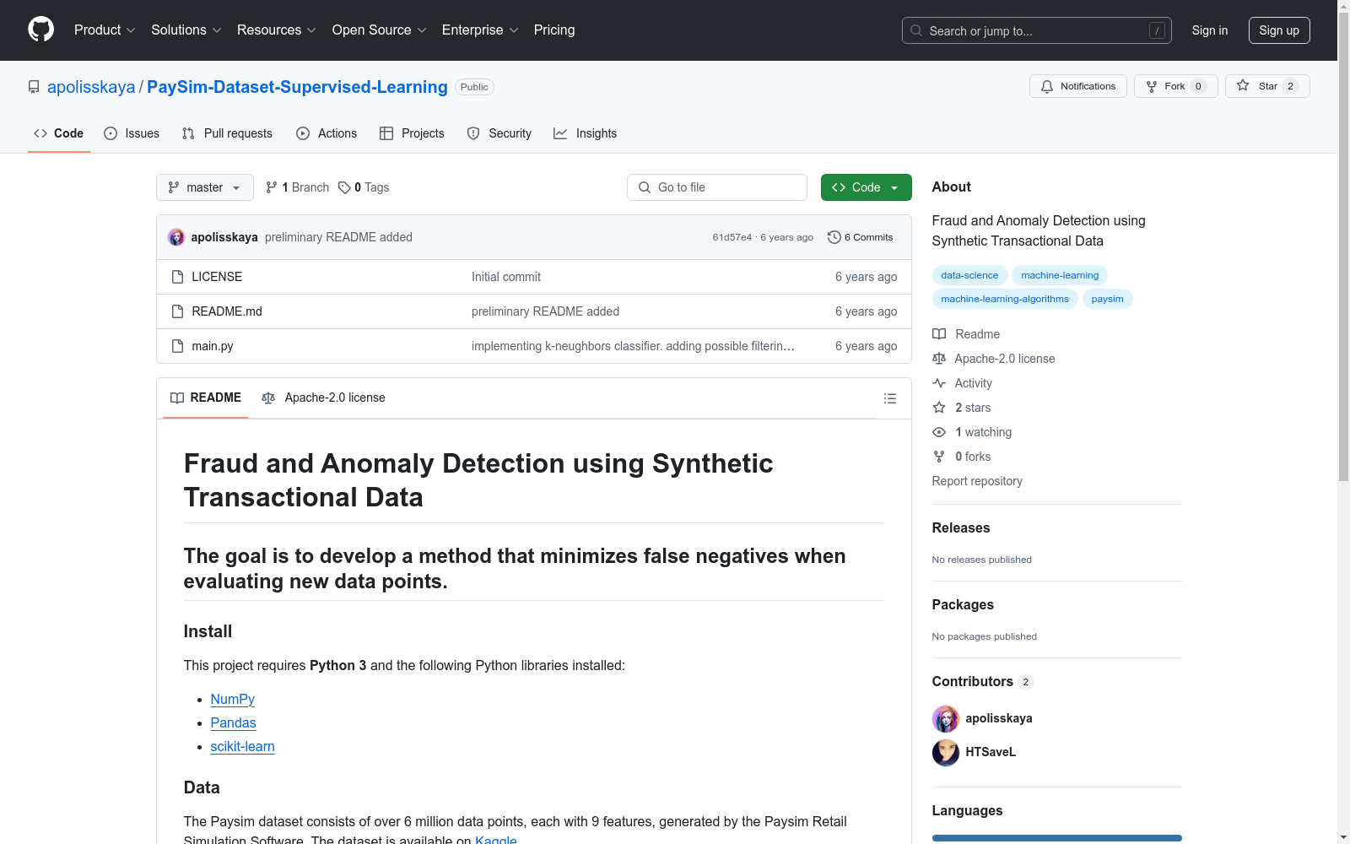Open the 'Initial commit' message link
Image resolution: width=1350 pixels, height=844 pixels.
pyautogui.click(x=506, y=277)
